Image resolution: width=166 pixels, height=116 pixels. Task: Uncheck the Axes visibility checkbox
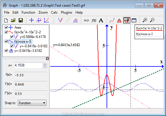pos(6,28)
